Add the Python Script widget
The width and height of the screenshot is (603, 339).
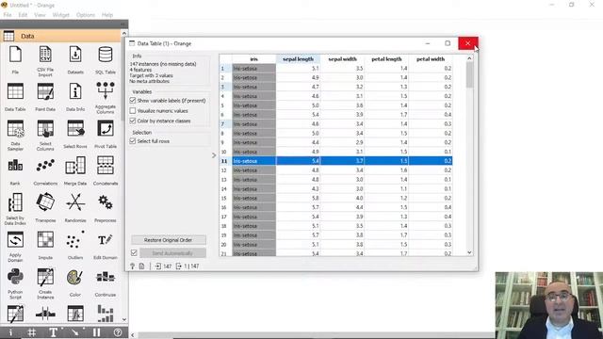point(15,277)
